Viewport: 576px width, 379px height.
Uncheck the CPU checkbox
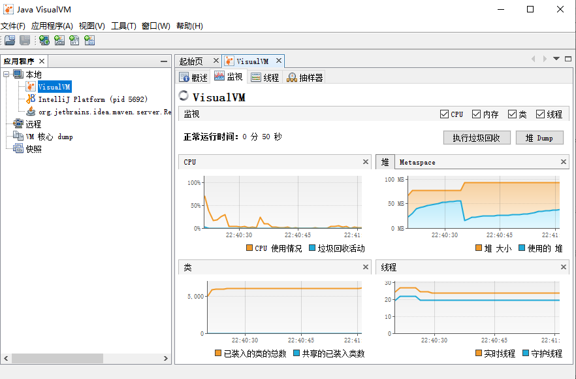(444, 114)
